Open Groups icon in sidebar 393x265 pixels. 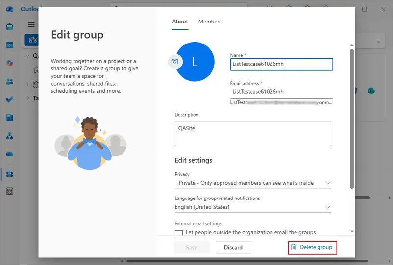click(9, 174)
